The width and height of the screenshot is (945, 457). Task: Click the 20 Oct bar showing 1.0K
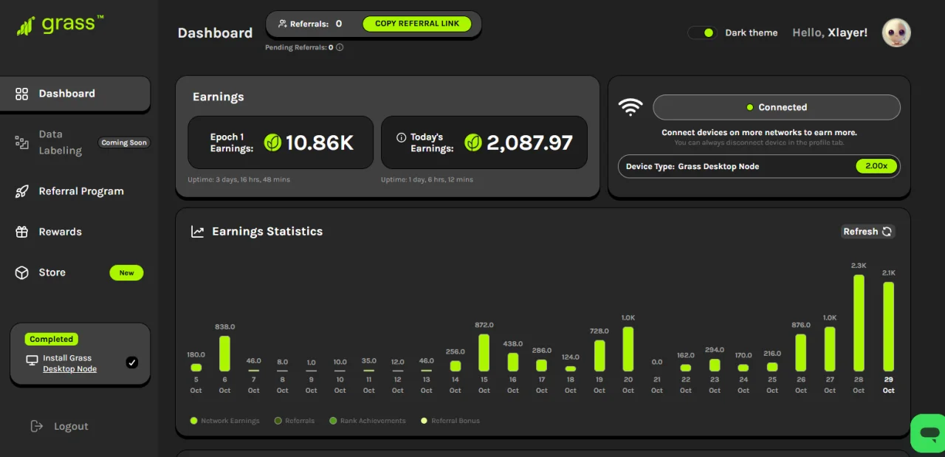(x=628, y=349)
